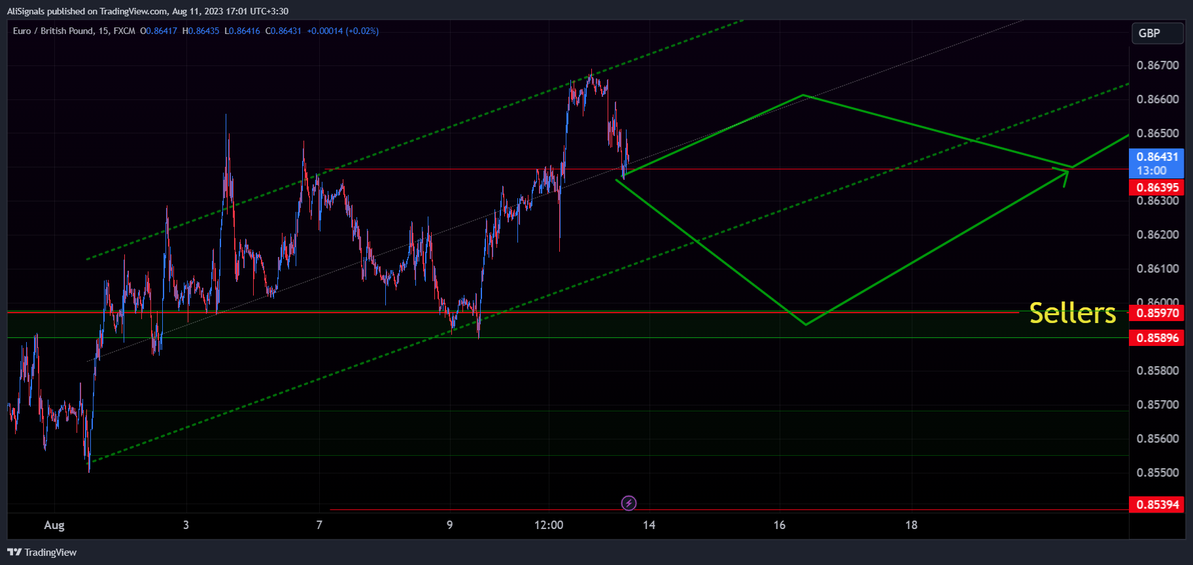The image size is (1193, 565).
Task: Click the 9 date label on time axis
Action: pos(449,525)
